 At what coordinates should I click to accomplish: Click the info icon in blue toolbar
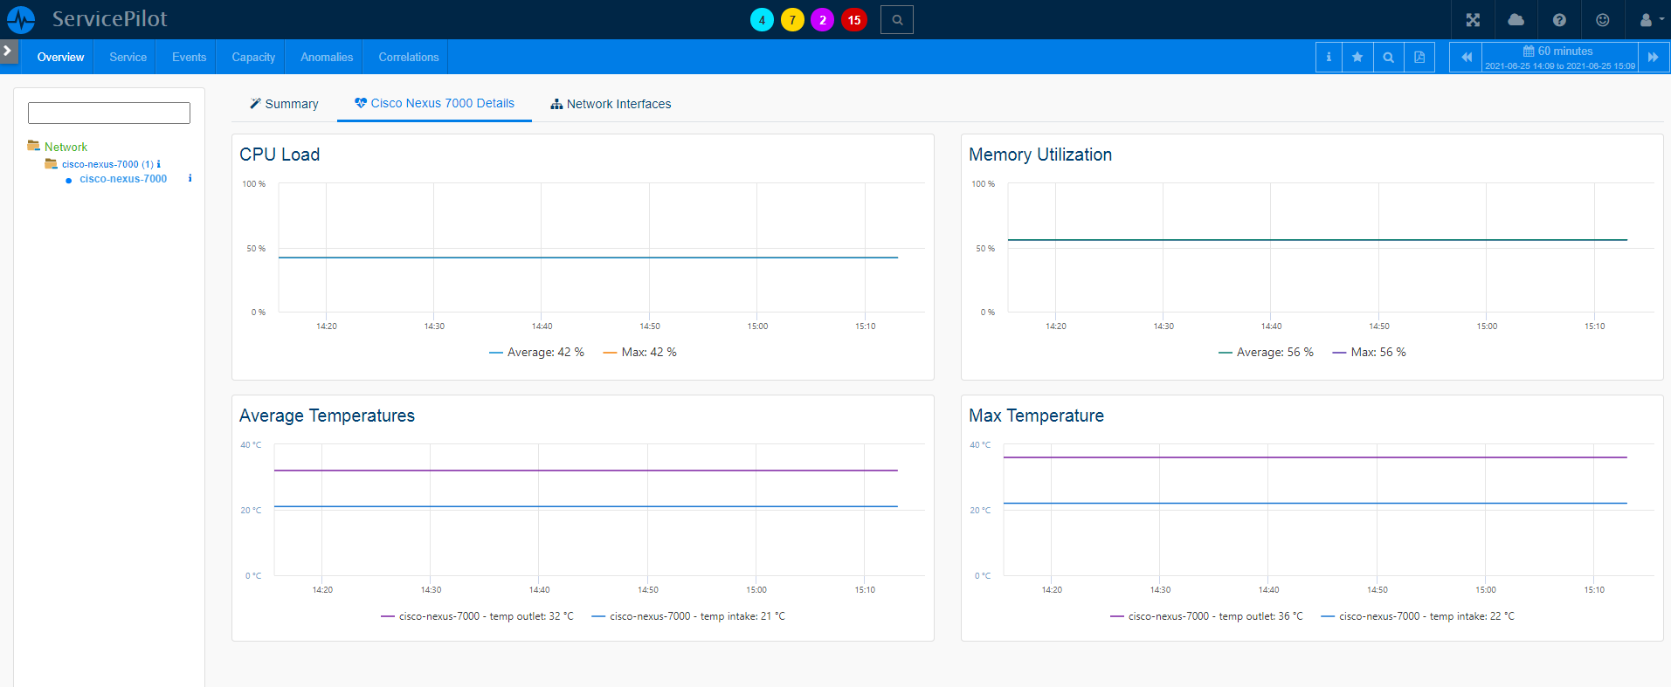1329,58
